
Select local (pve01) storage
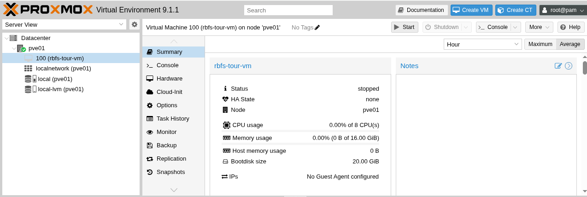[x=55, y=79]
